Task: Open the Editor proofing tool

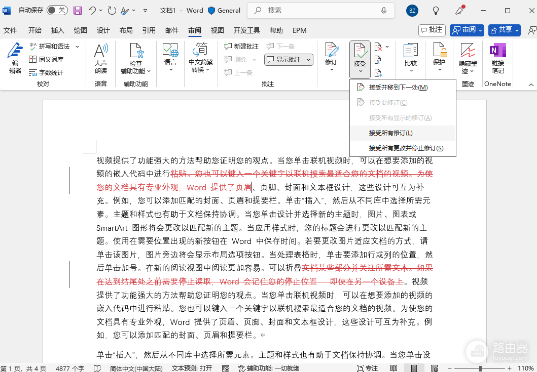Action: pos(15,58)
